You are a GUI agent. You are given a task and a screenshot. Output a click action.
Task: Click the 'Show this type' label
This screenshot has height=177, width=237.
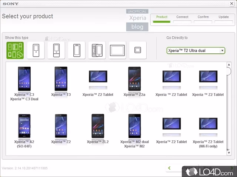click(17, 38)
